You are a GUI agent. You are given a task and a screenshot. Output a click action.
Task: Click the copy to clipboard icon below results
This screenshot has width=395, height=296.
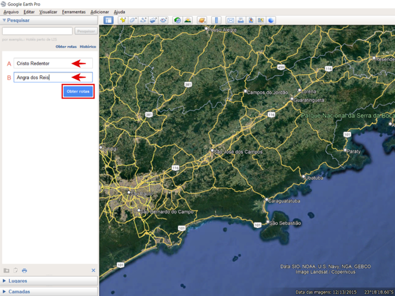[x=16, y=270]
